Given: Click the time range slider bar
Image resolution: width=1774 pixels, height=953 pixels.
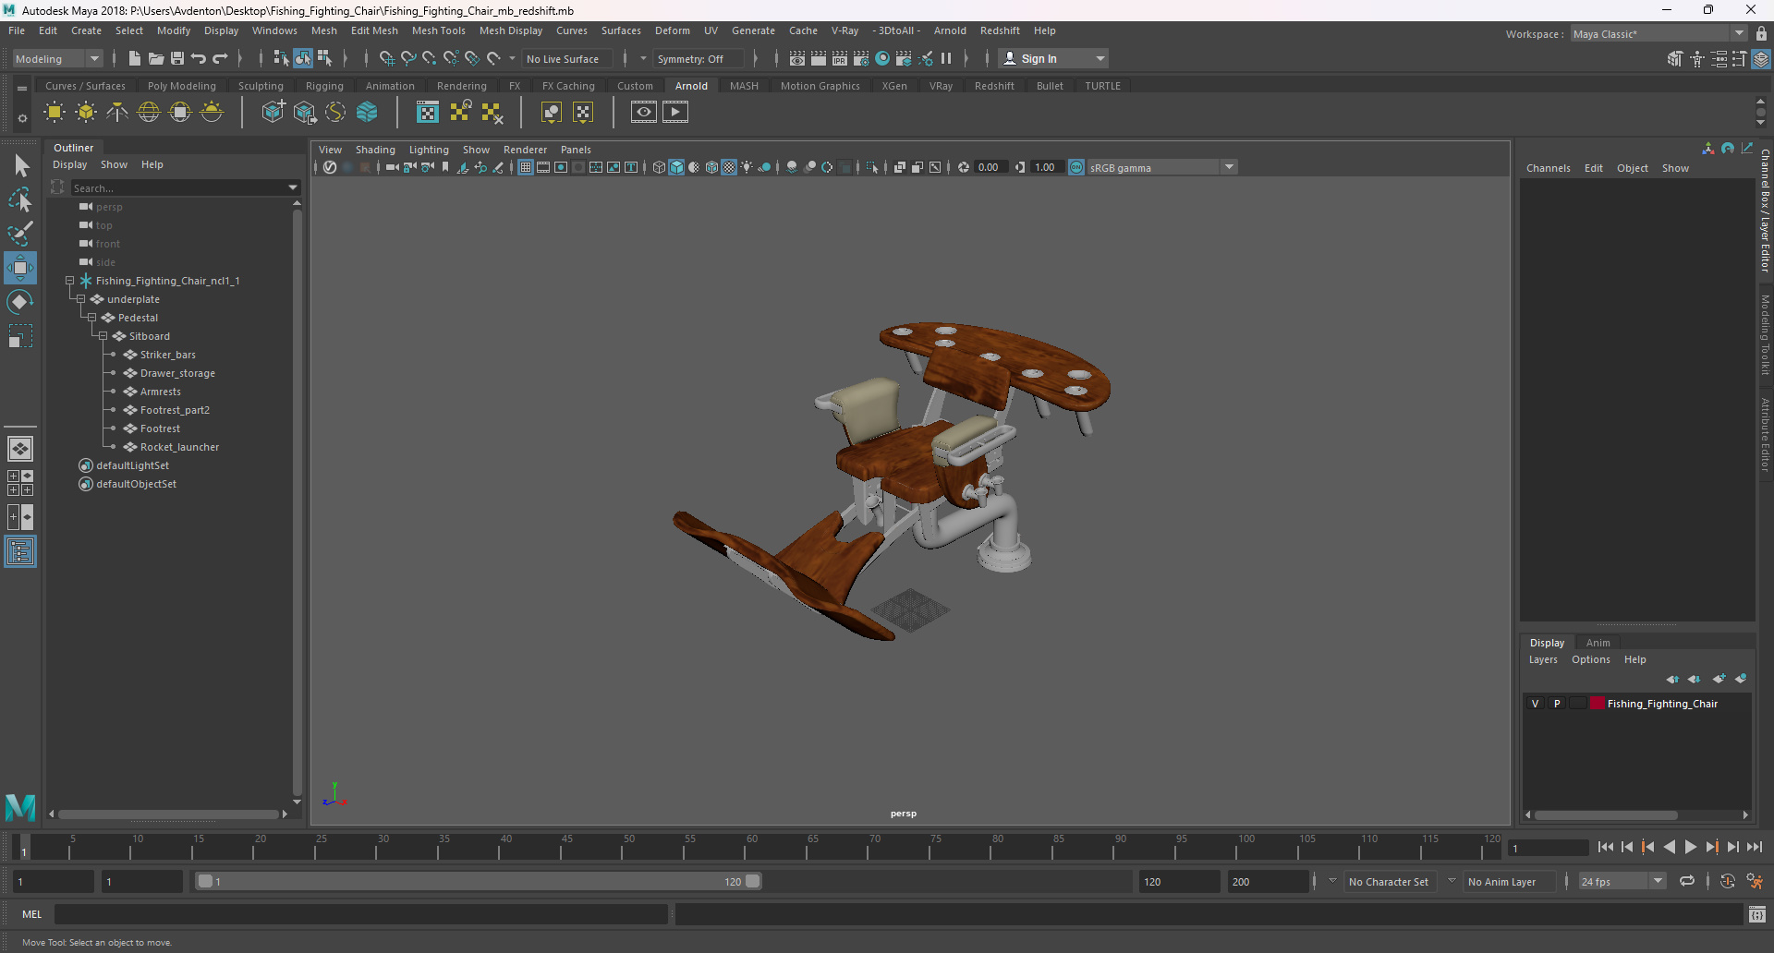Looking at the screenshot, I should pyautogui.click(x=479, y=881).
